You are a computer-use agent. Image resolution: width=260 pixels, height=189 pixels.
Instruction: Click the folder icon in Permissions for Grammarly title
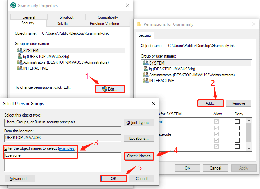pyautogui.click(x=139, y=24)
